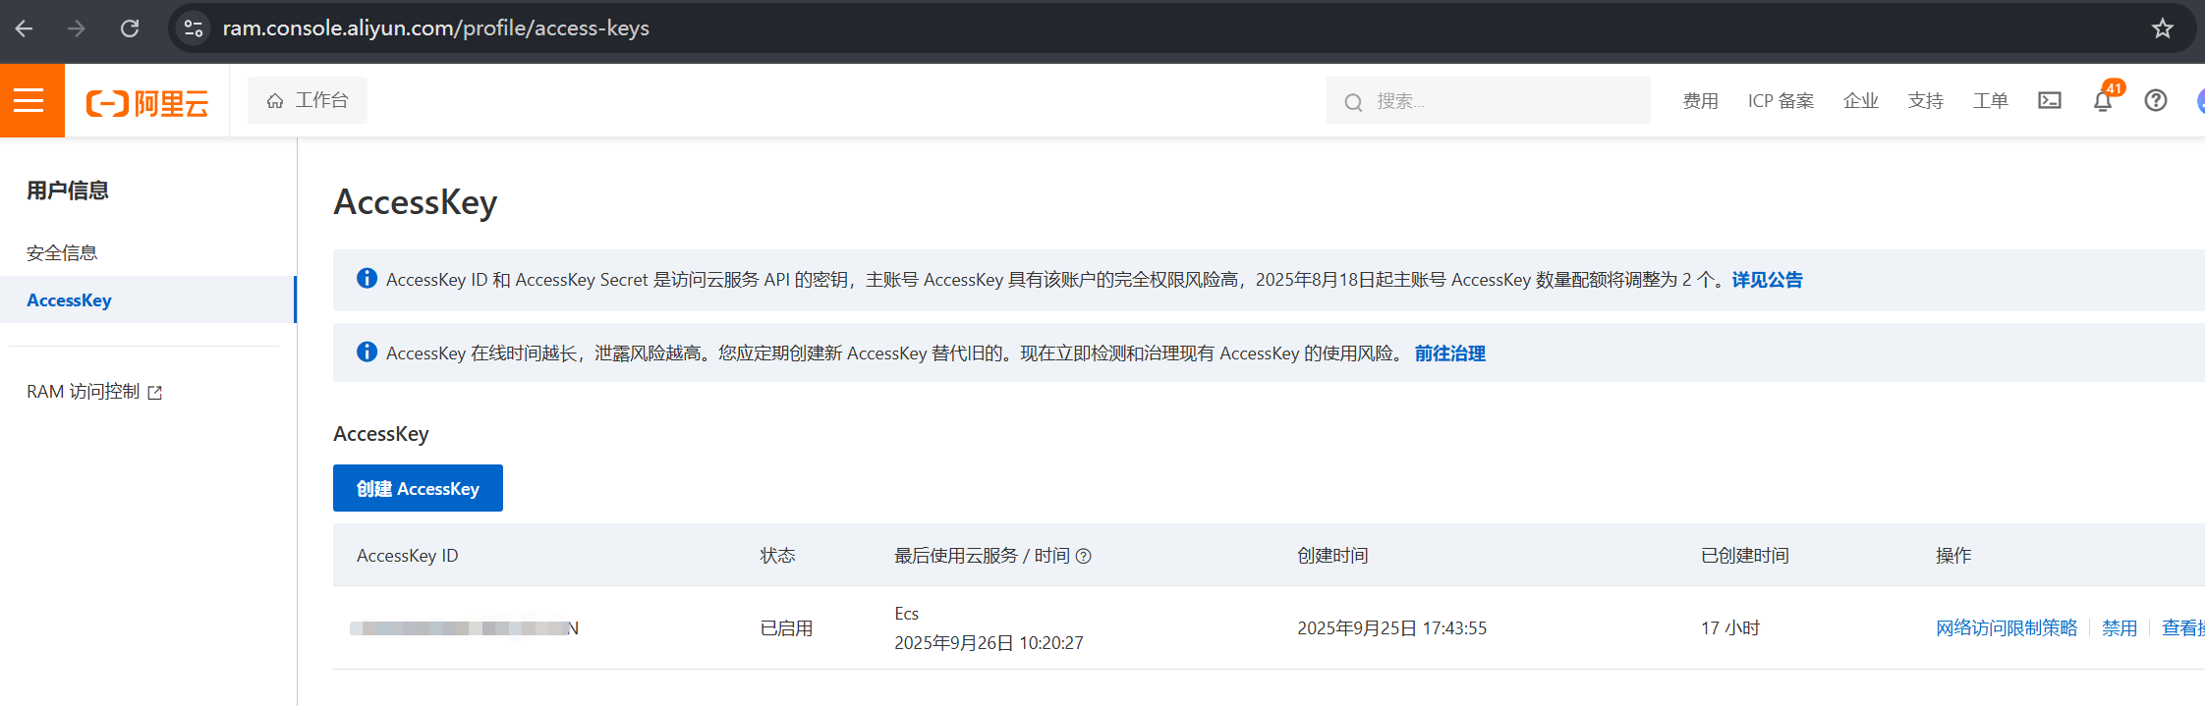Reload the current page
2205x706 pixels.
(x=130, y=28)
